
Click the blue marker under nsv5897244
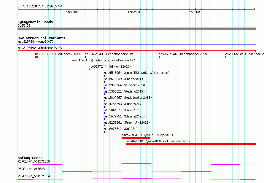[89, 69]
